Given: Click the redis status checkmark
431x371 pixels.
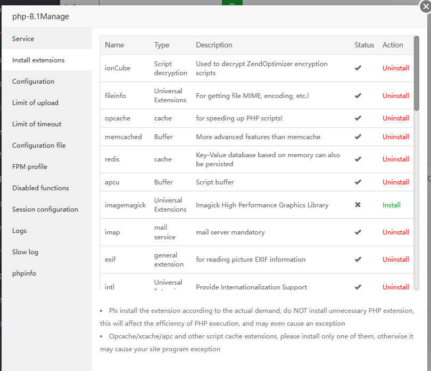Looking at the screenshot, I should (x=358, y=159).
